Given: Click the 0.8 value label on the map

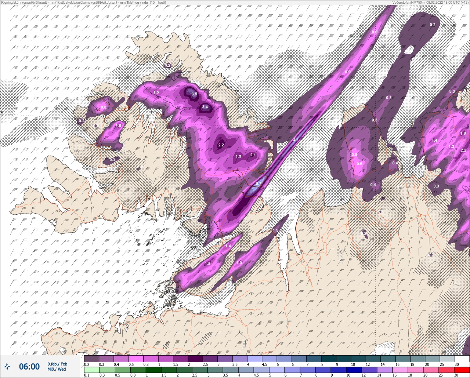Looking at the screenshot, I should pos(104,108).
